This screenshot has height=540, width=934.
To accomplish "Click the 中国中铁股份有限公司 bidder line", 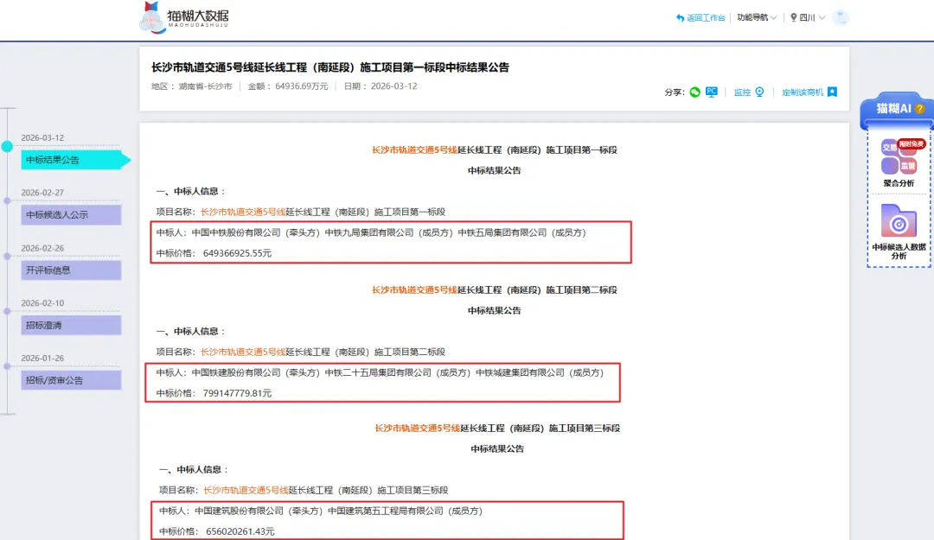I will [371, 232].
